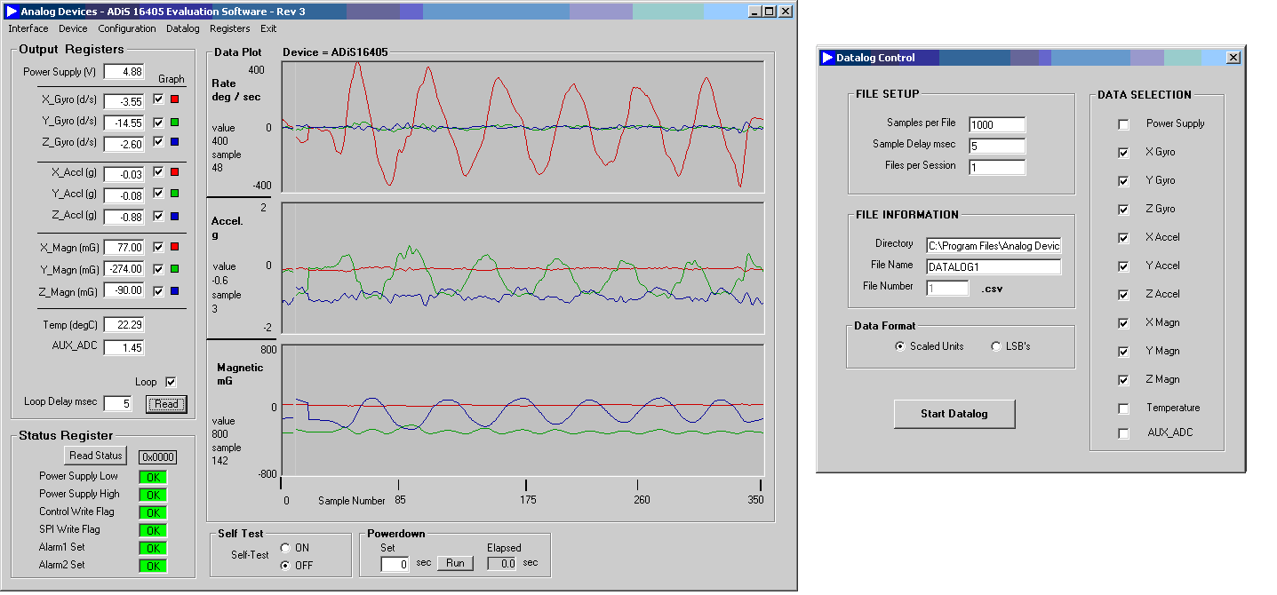Viewport: 1277px width, 595px height.
Task: Click the Start Datalog button
Action: (954, 414)
